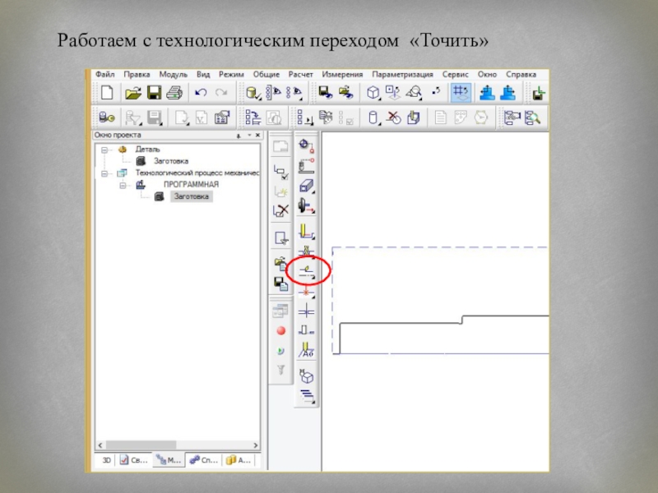Toggle the pin on project window panel
Image resolution: width=658 pixels, height=493 pixels.
(x=238, y=136)
